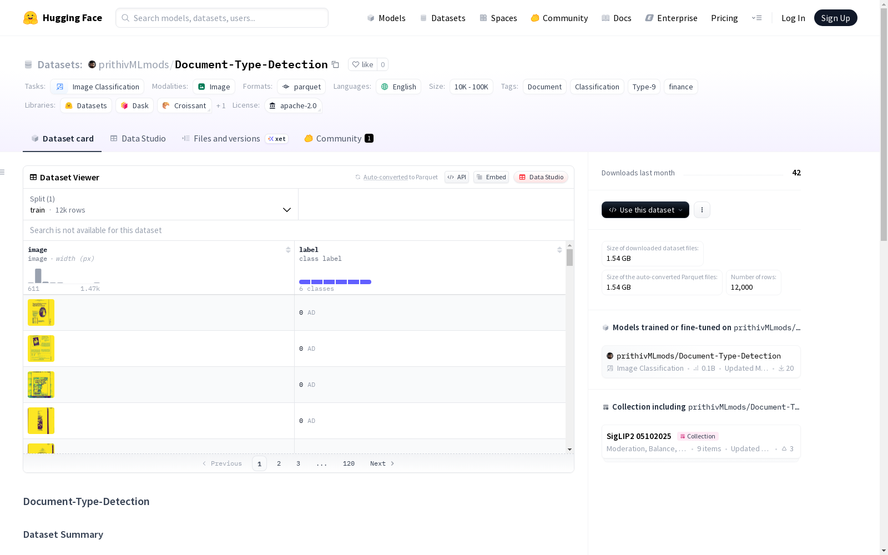Click the search models input field
888x555 pixels.
(x=222, y=18)
